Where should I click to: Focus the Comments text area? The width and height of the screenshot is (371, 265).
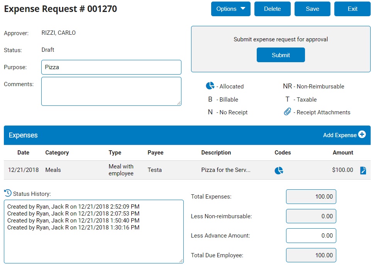[x=111, y=91]
